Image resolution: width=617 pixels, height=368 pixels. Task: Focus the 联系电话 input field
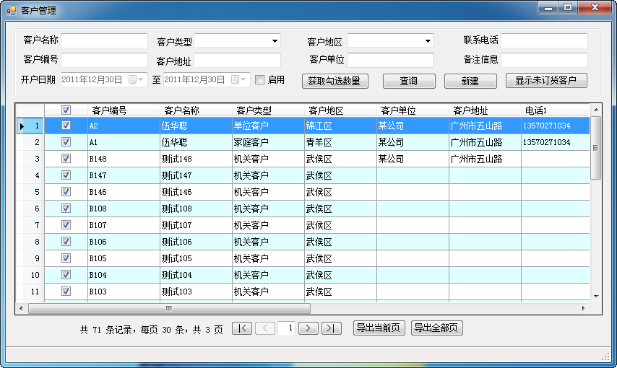coord(544,40)
